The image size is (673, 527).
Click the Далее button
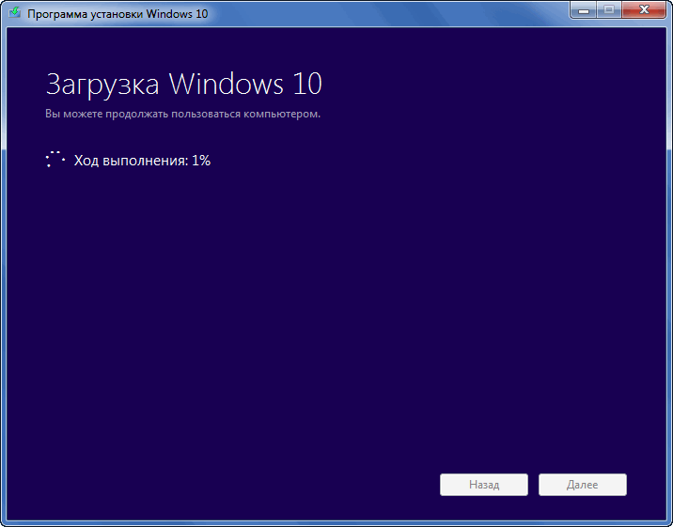pos(583,485)
